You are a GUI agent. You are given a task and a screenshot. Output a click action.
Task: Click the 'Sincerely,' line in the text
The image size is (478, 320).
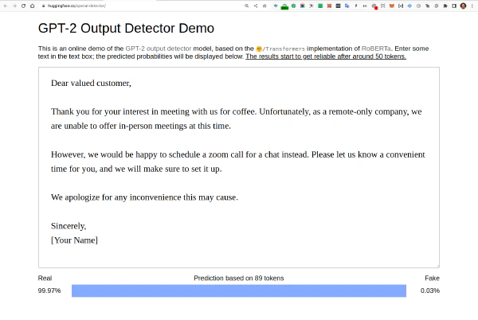(x=69, y=226)
